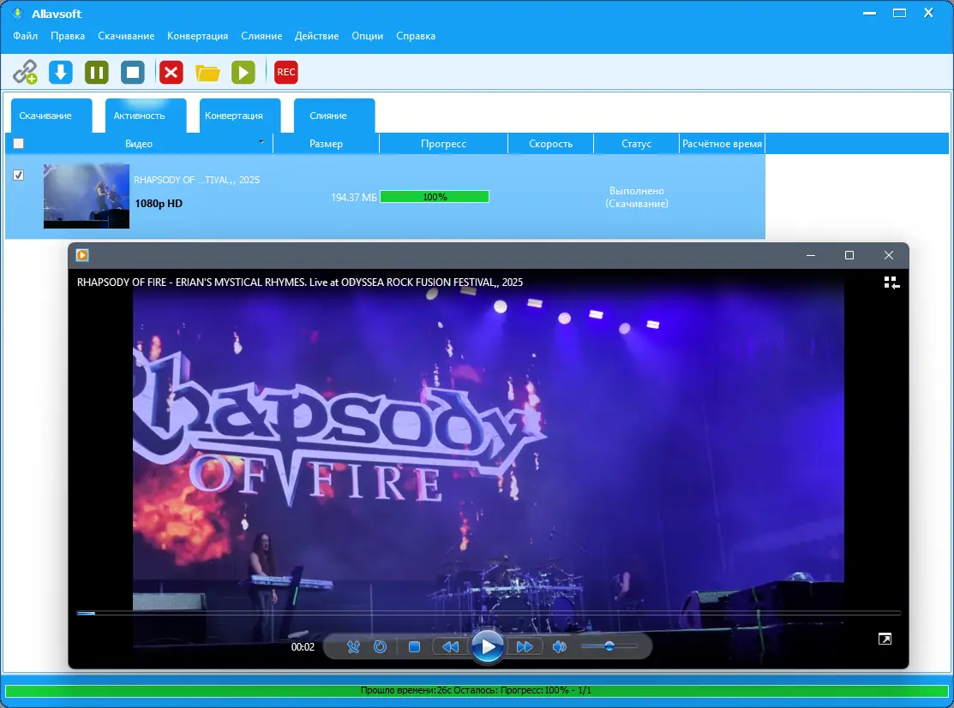
Task: Delete item with red X toolbar icon
Action: coord(171,72)
